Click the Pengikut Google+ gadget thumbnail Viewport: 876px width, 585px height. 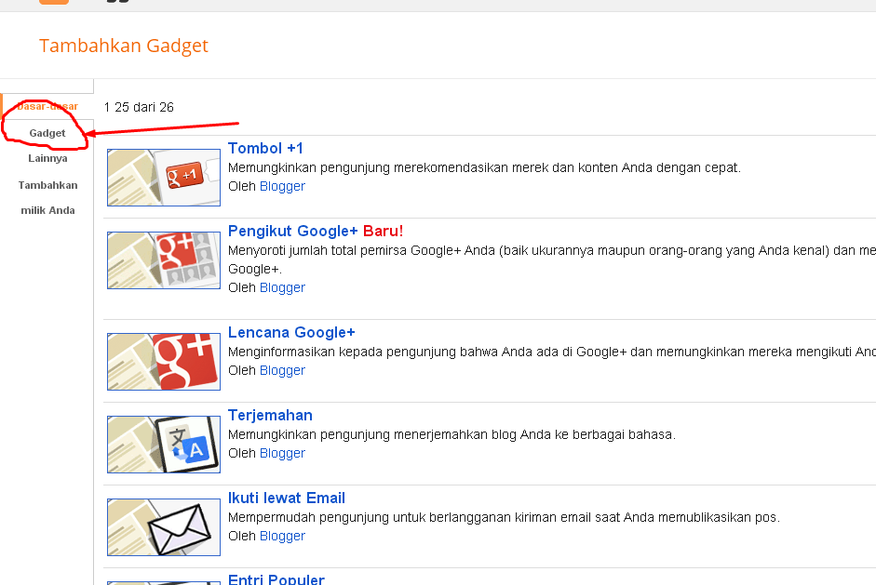point(164,260)
